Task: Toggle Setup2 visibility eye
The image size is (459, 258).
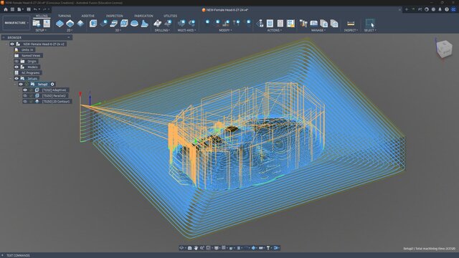Action: point(21,85)
